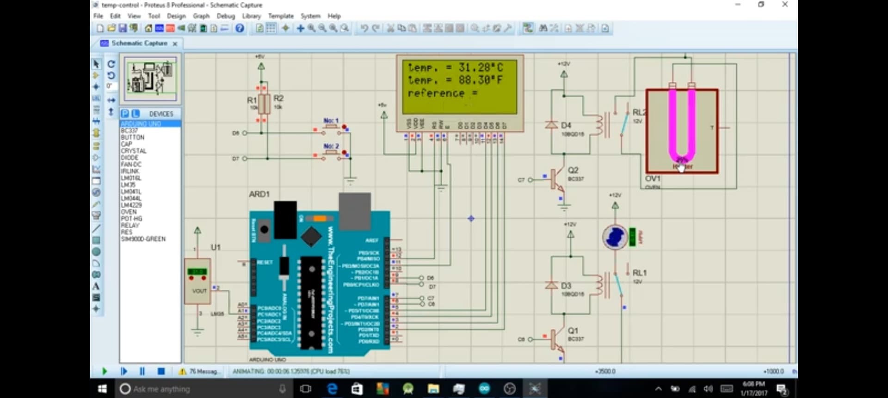
Task: Select the 2D circle drawing tool
Action: (96, 251)
